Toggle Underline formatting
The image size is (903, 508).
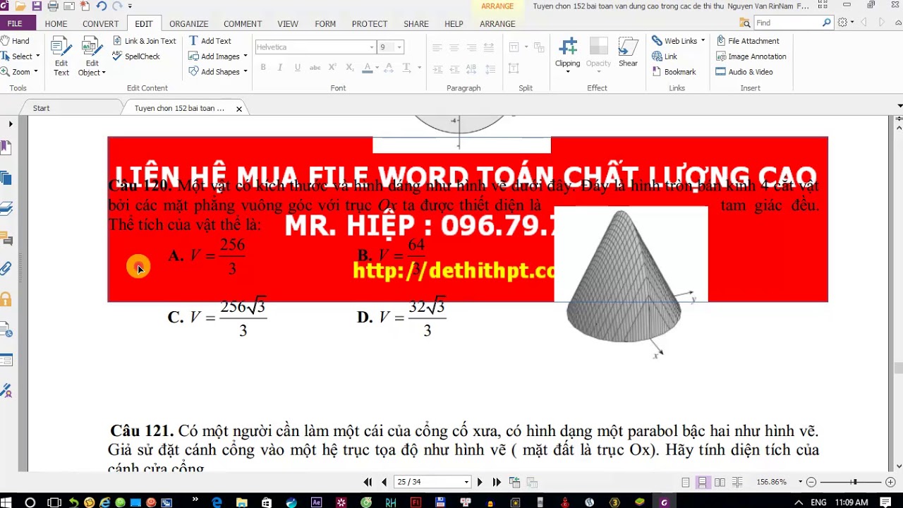point(297,68)
